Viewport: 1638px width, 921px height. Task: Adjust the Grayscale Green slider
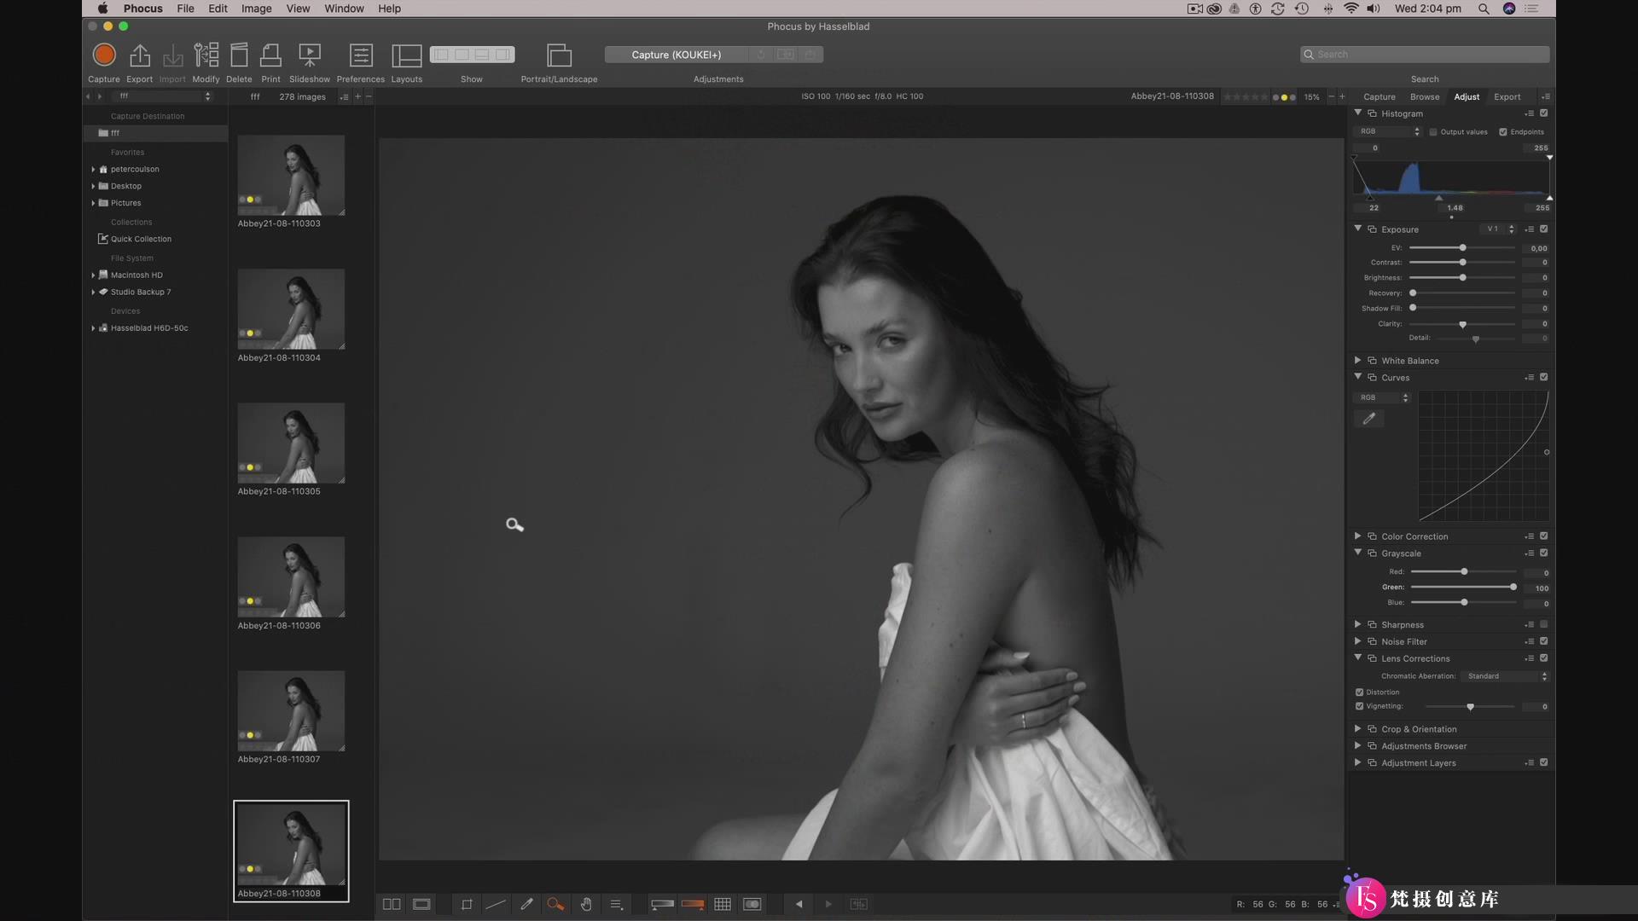pos(1513,588)
